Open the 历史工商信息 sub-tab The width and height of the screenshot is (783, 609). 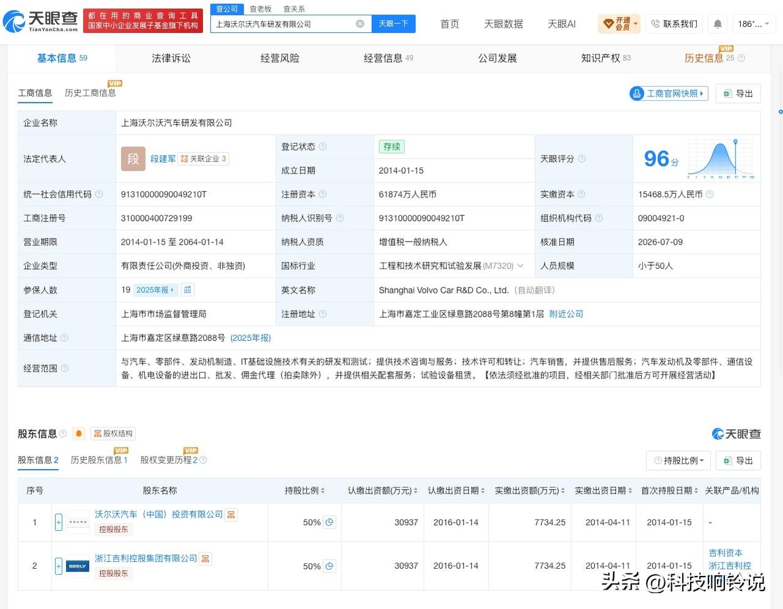pos(90,93)
